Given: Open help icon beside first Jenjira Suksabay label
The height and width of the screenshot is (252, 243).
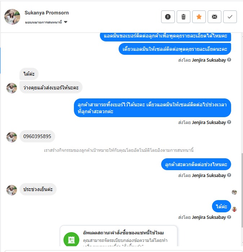Looking at the screenshot, I should 229,60.
